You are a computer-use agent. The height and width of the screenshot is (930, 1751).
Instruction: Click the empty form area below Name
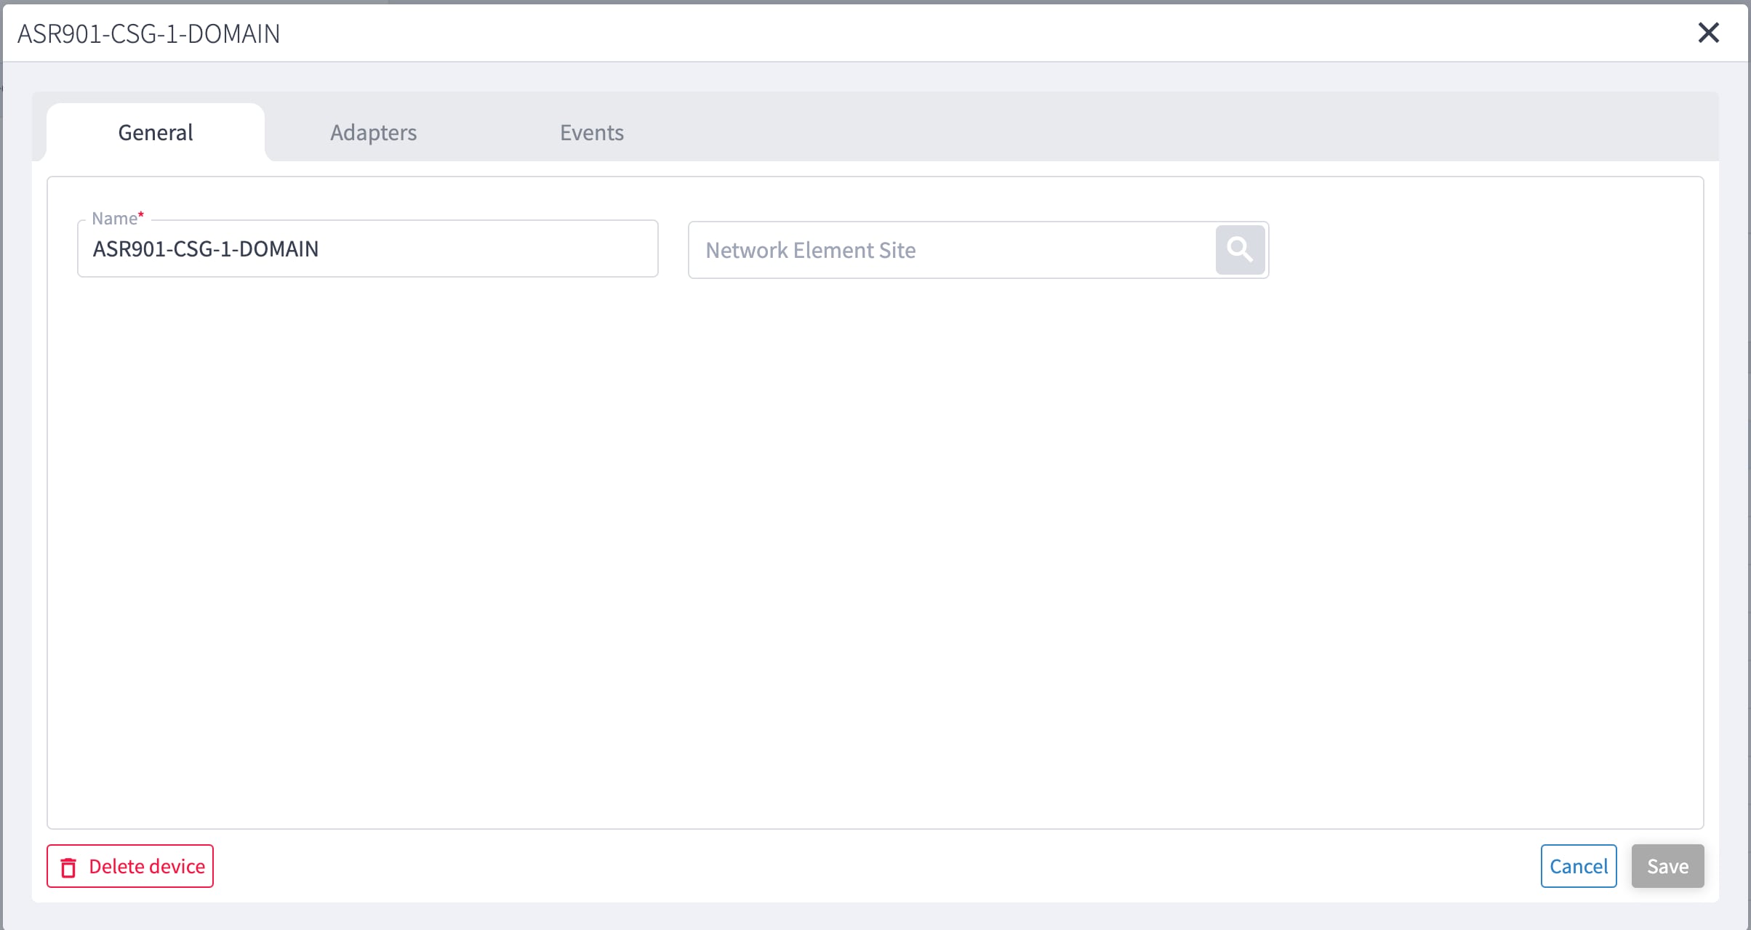point(873,545)
